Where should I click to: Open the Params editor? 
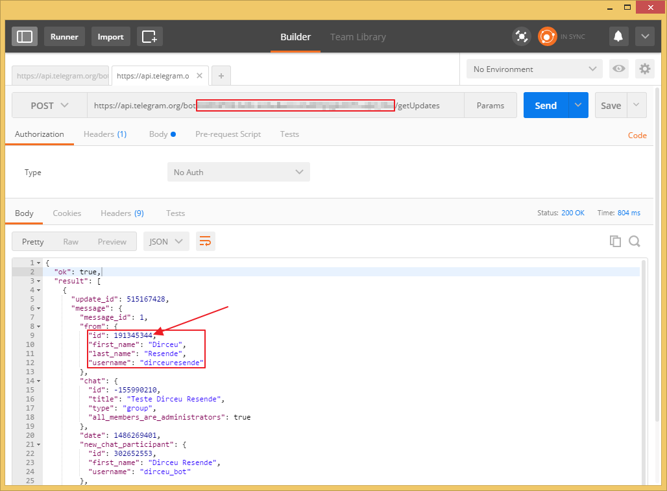(x=491, y=106)
